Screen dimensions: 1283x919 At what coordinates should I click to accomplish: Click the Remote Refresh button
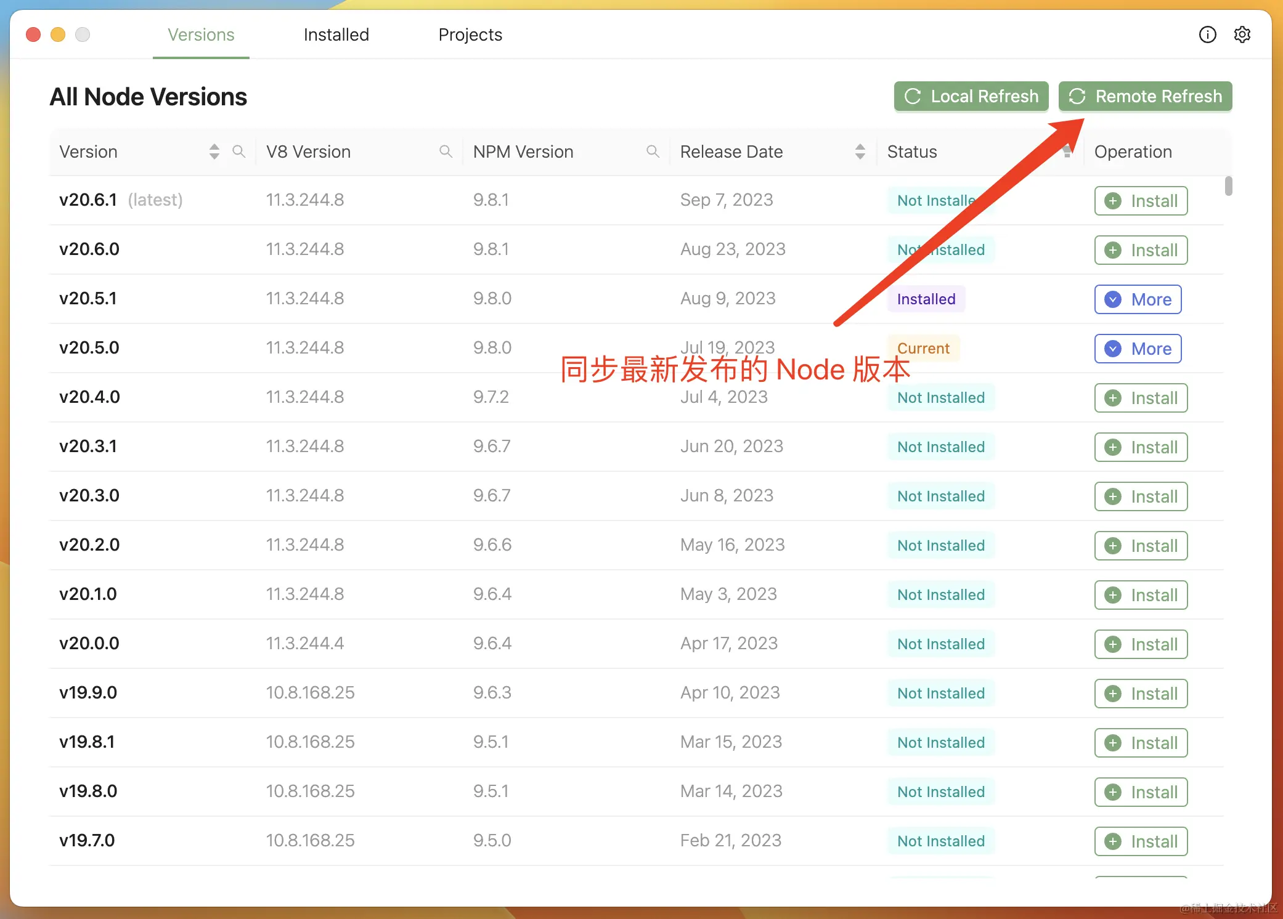[1145, 97]
